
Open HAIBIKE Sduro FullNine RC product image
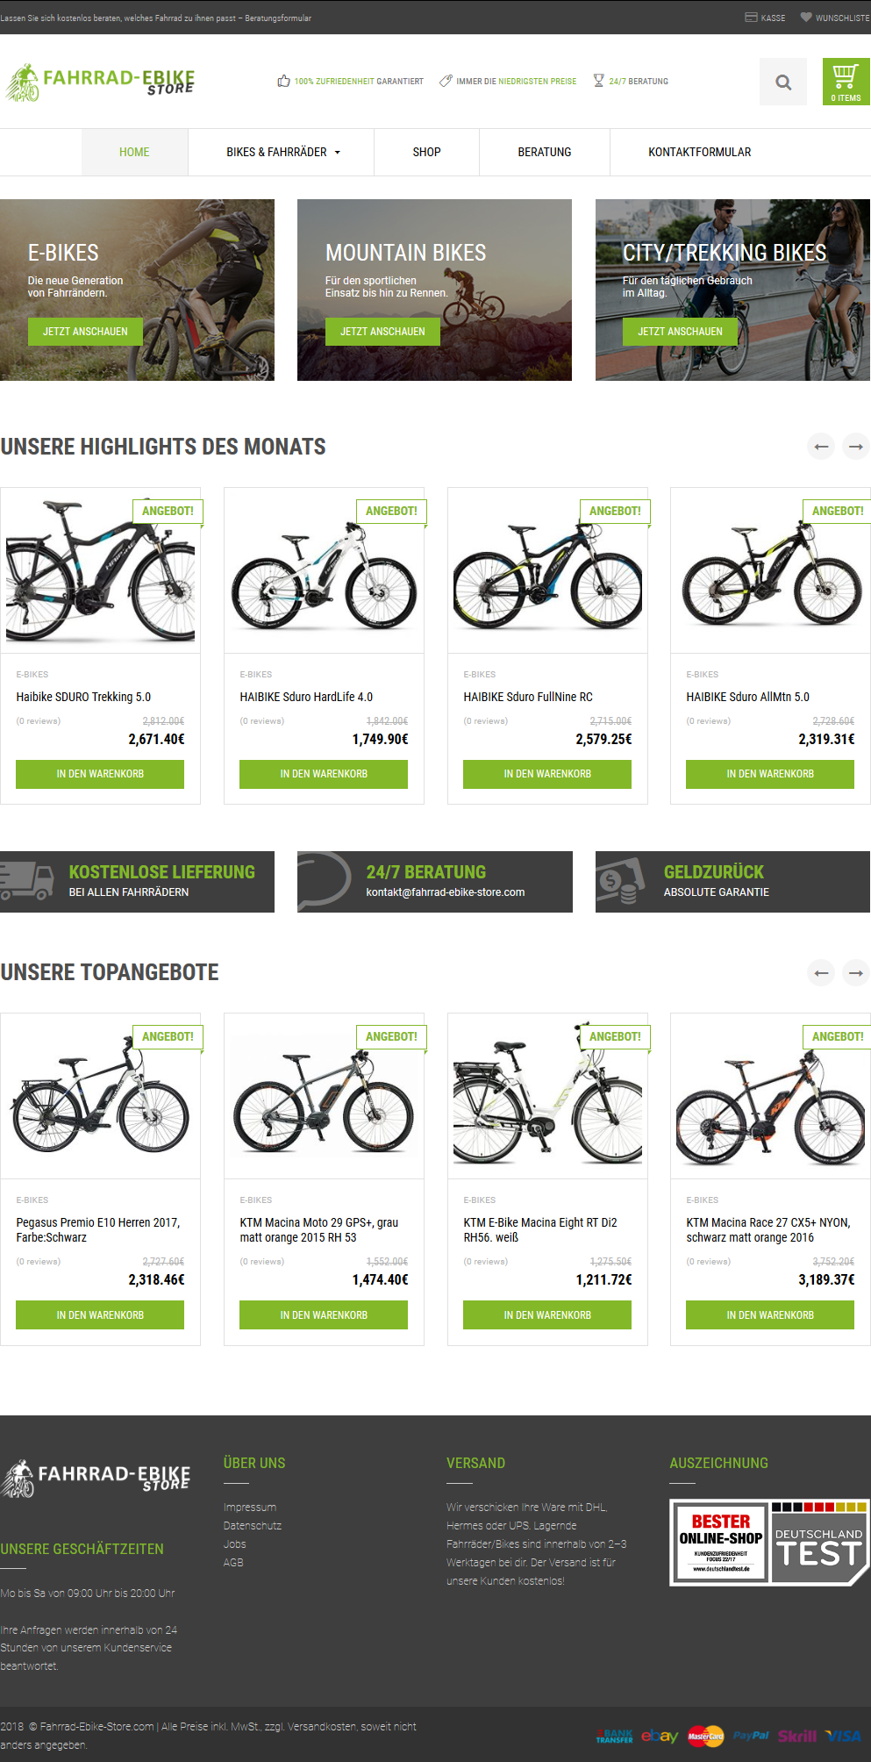(x=547, y=570)
